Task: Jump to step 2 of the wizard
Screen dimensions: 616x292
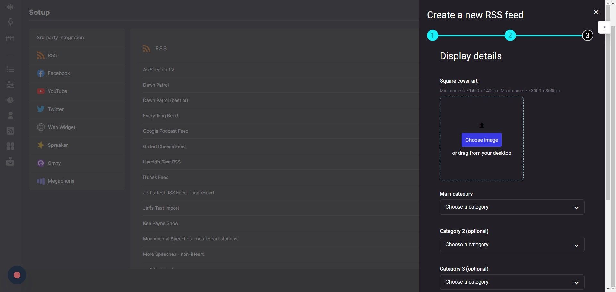Action: click(510, 35)
